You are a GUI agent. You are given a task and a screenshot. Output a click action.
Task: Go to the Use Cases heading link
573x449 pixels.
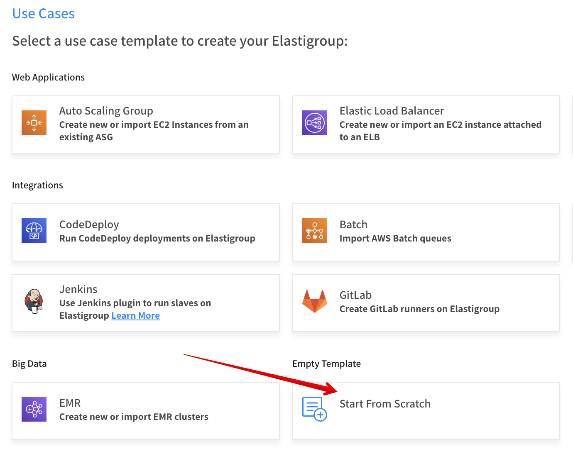tap(44, 14)
